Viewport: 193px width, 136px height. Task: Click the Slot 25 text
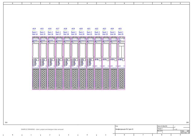tap(121, 34)
